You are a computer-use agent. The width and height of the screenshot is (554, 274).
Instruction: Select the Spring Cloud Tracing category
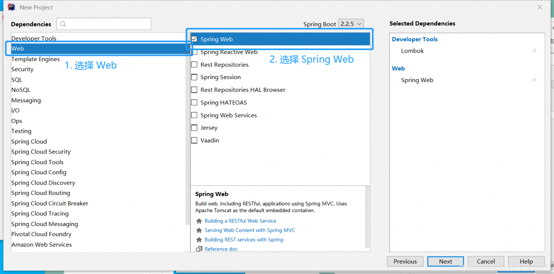pyautogui.click(x=40, y=213)
